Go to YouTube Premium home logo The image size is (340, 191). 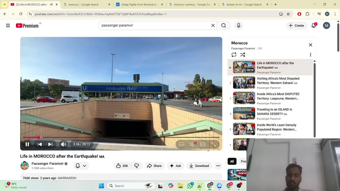point(27,26)
